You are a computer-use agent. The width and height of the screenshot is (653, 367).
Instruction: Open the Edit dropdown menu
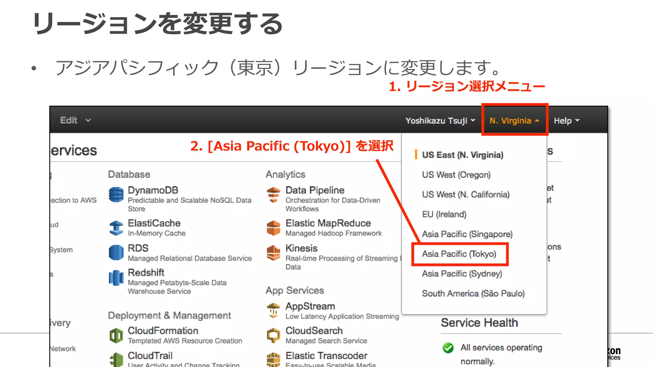[76, 120]
